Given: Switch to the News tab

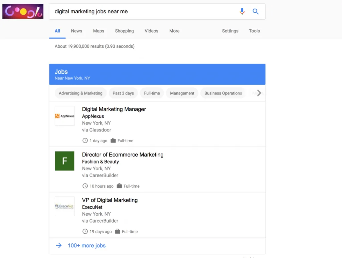Looking at the screenshot, I should pos(76,31).
